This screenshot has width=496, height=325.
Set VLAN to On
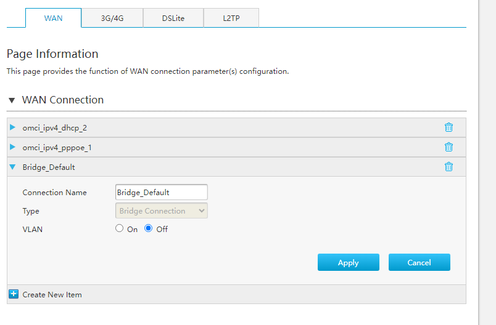120,228
